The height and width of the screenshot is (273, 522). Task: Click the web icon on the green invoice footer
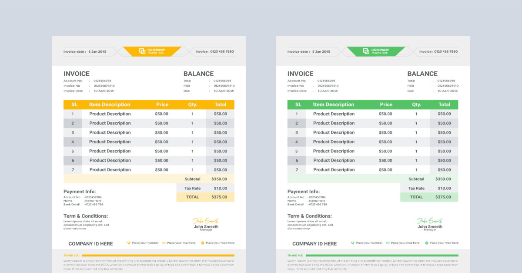[x=426, y=243]
